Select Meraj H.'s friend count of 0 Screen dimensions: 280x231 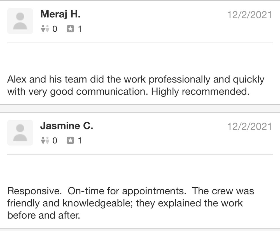pos(55,29)
